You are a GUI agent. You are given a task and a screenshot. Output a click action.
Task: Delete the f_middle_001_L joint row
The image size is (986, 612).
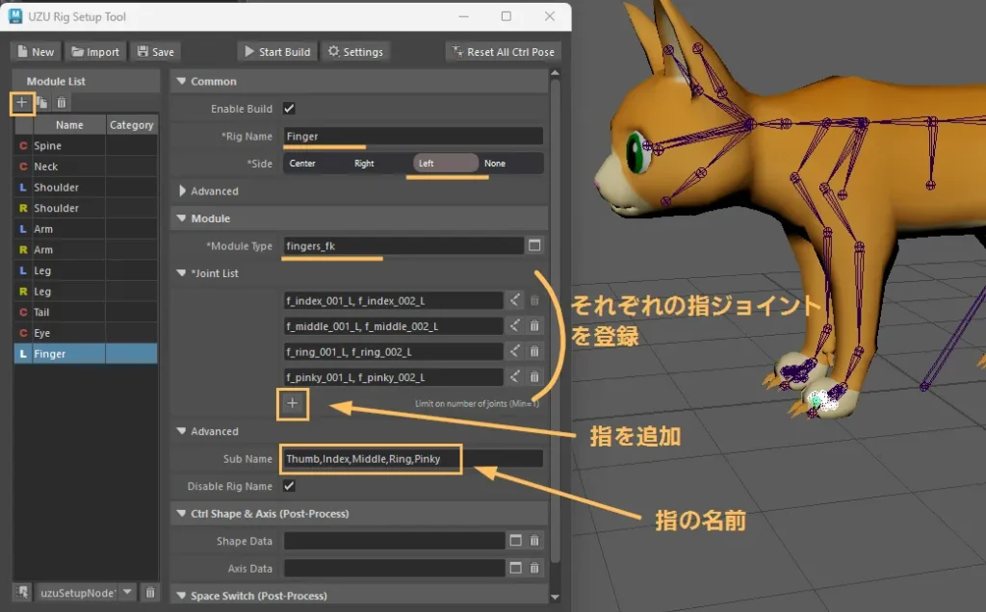534,326
